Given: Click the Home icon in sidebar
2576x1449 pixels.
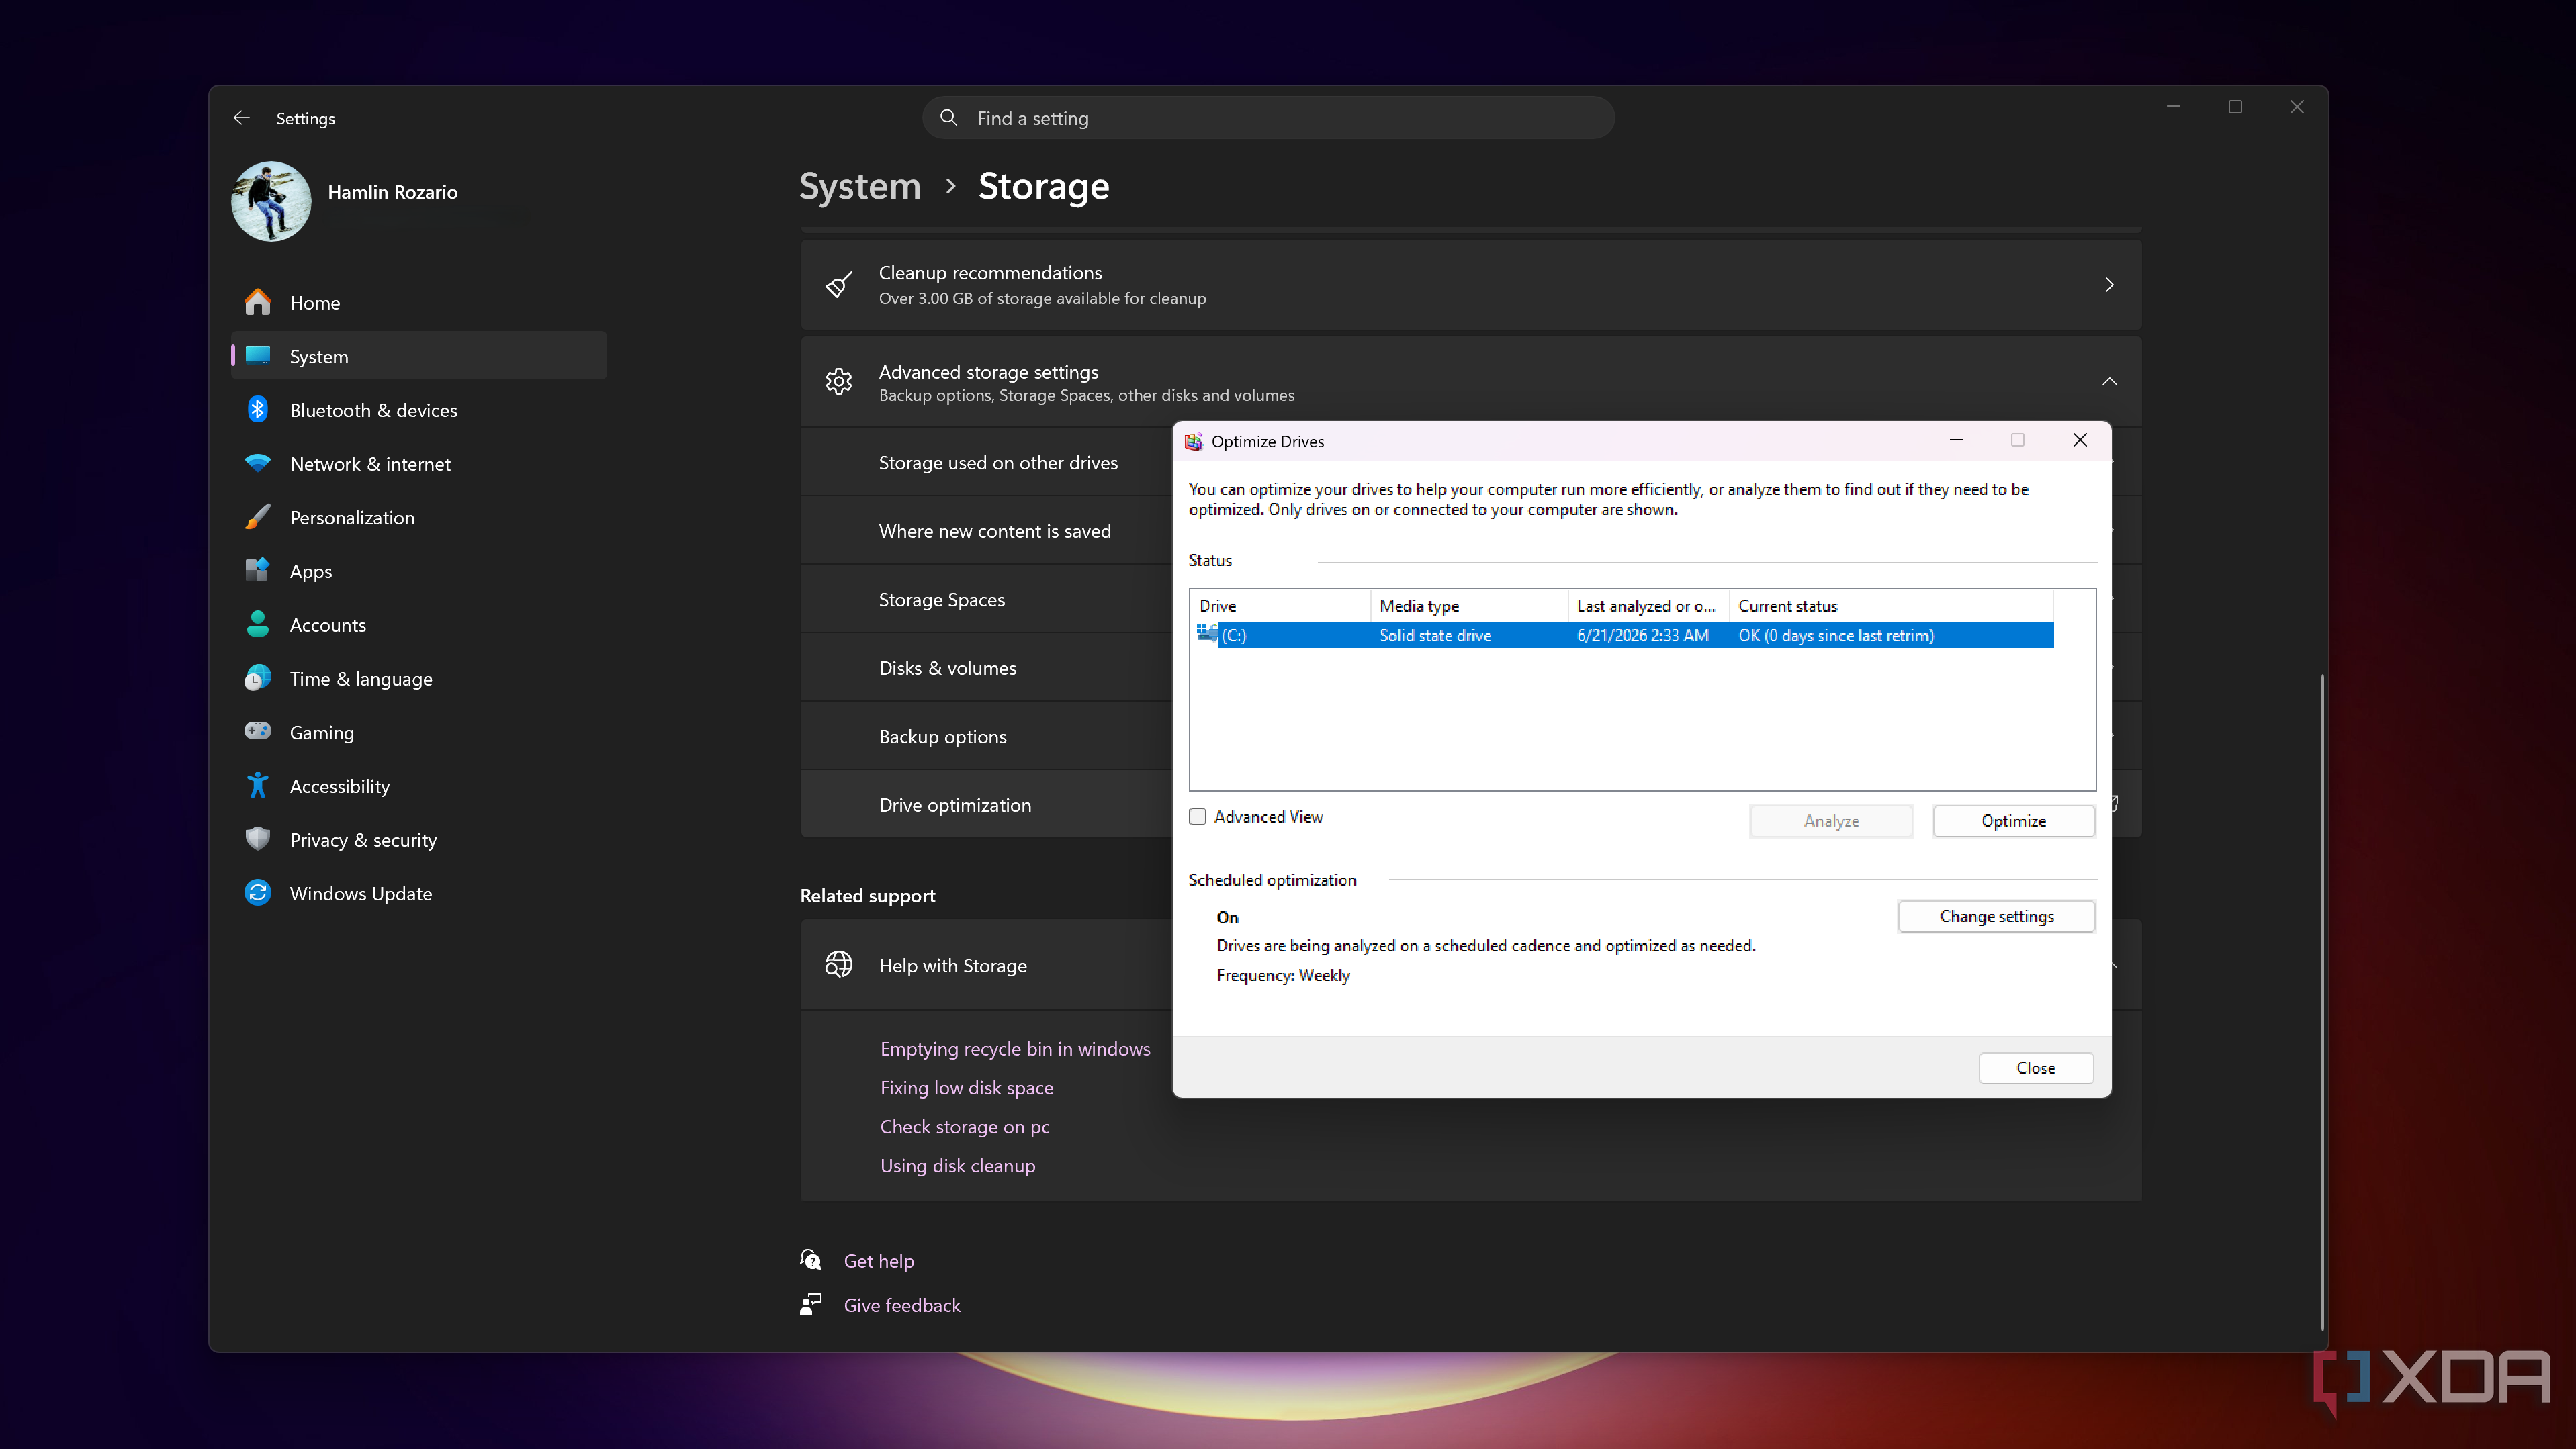Looking at the screenshot, I should 258,301.
